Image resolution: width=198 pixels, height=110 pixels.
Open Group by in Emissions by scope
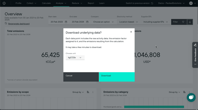click(x=78, y=92)
